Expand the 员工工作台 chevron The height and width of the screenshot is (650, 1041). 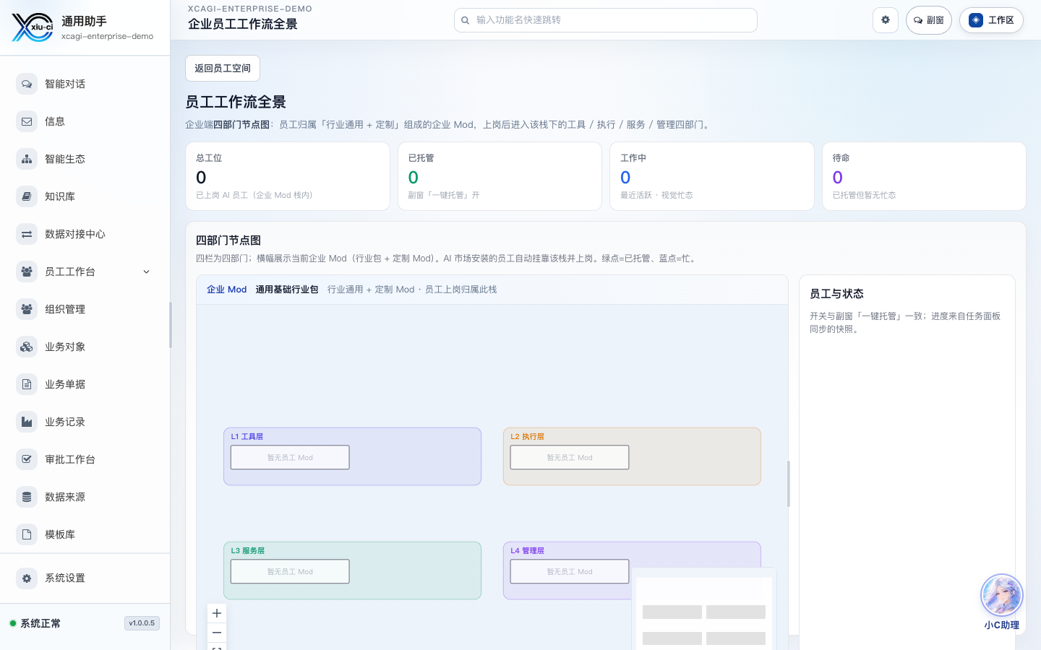pos(147,272)
